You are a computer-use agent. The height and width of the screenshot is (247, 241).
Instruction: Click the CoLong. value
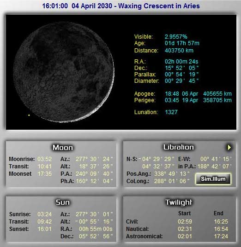point(172,181)
